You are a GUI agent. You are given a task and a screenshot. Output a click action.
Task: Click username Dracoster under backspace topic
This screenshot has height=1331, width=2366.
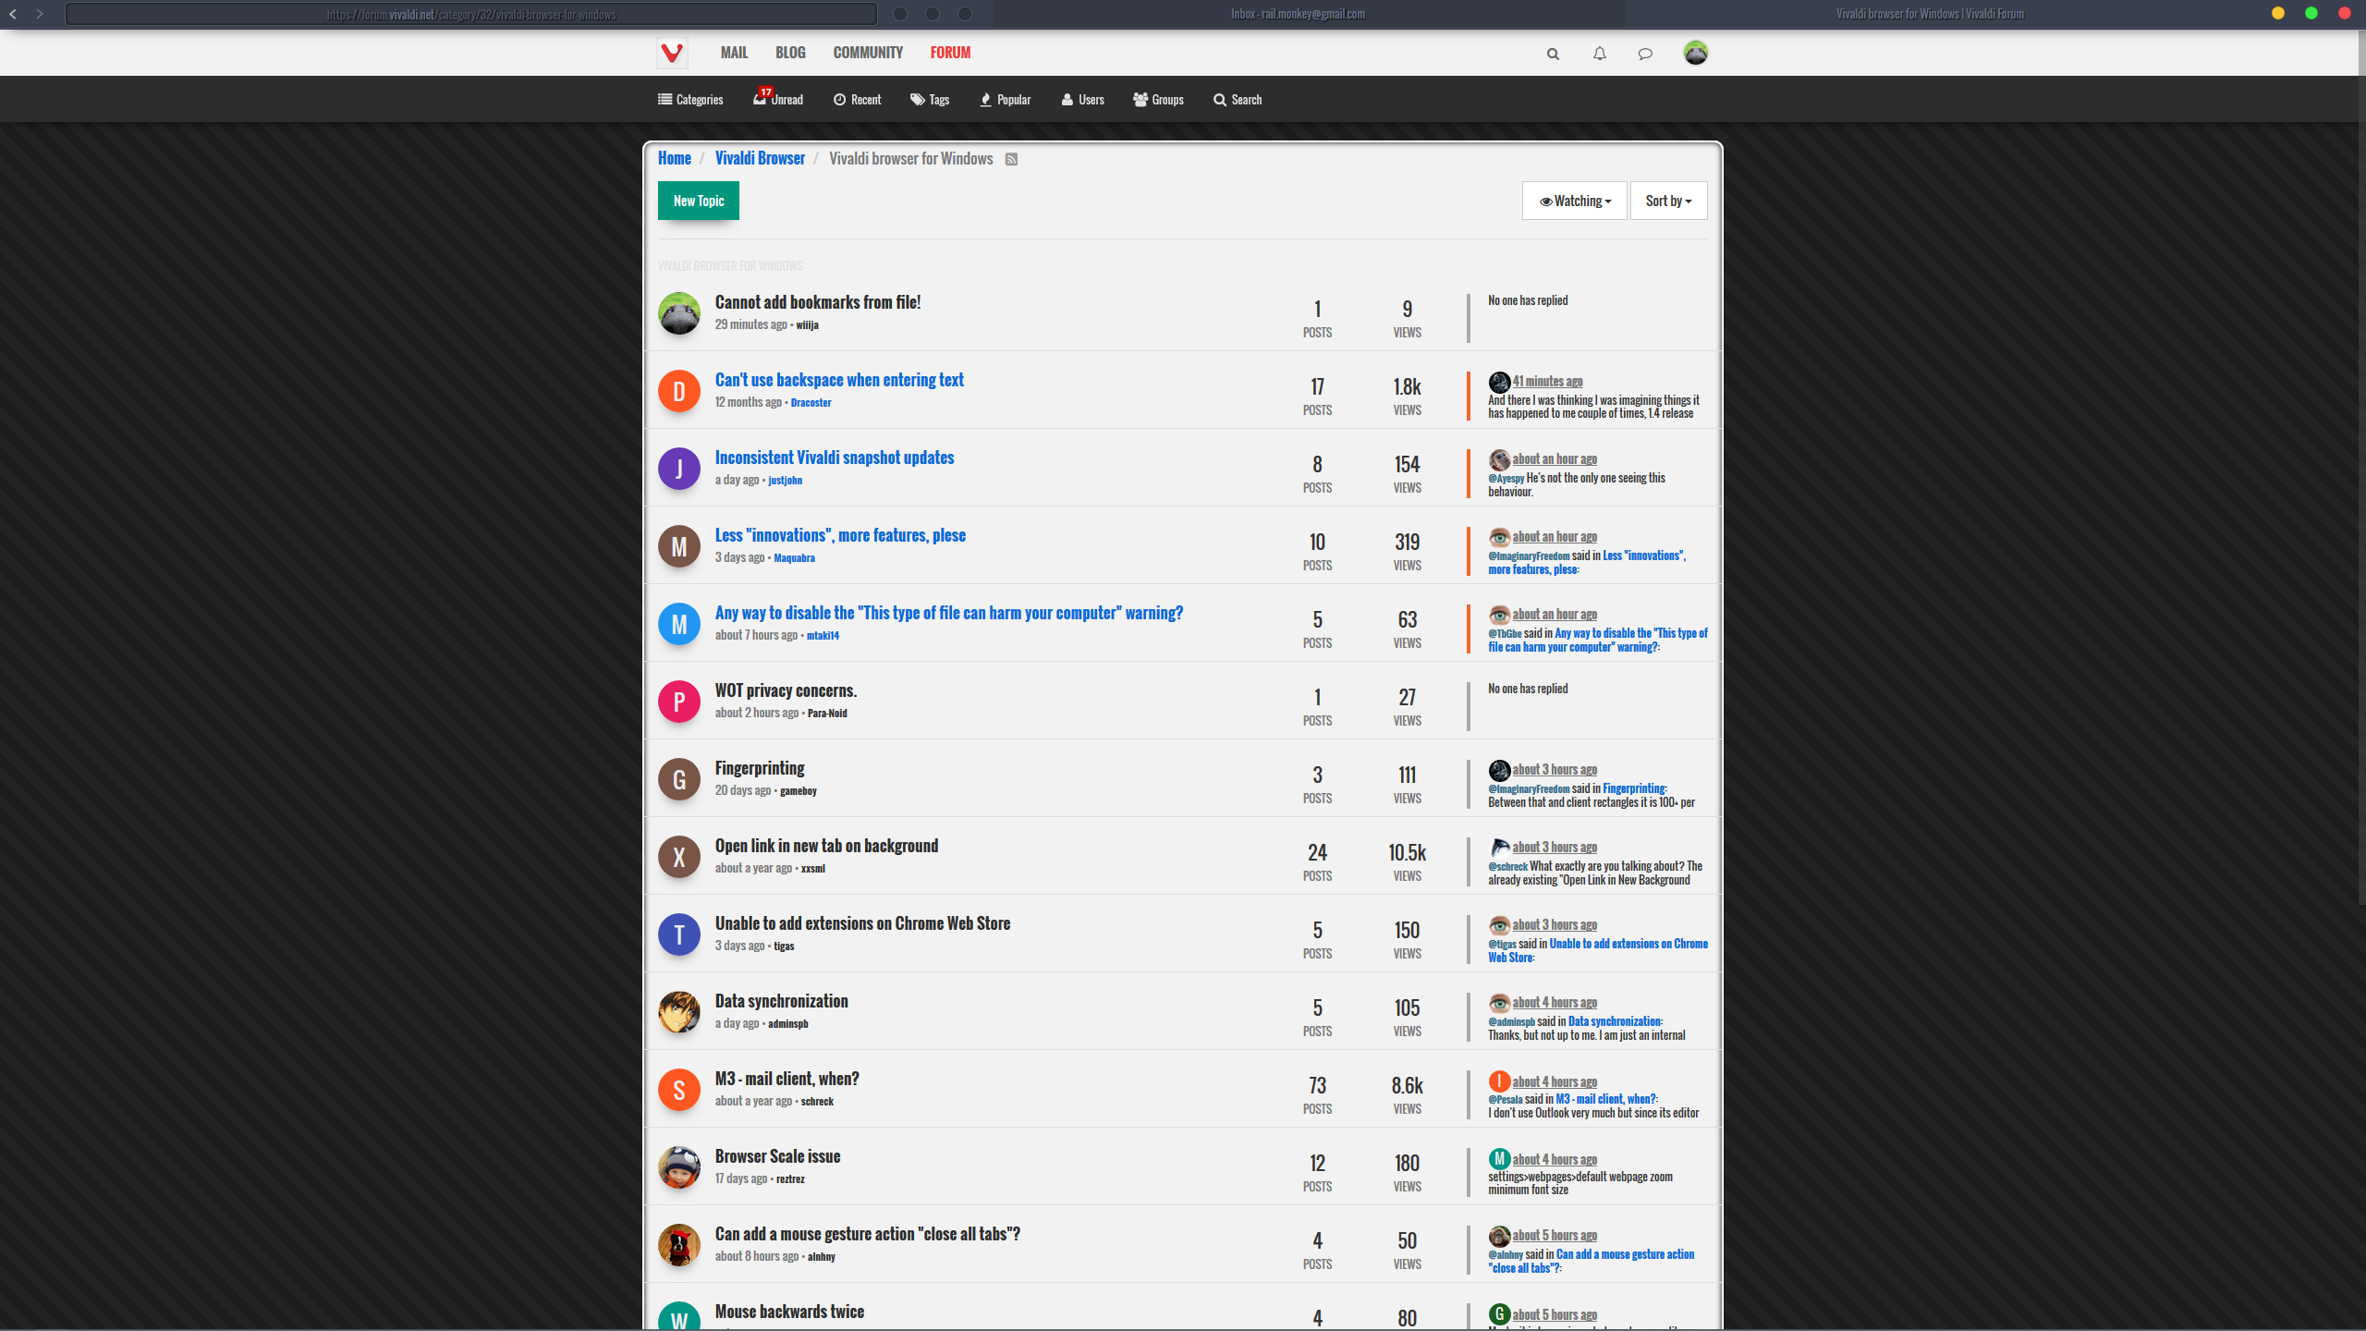click(811, 402)
